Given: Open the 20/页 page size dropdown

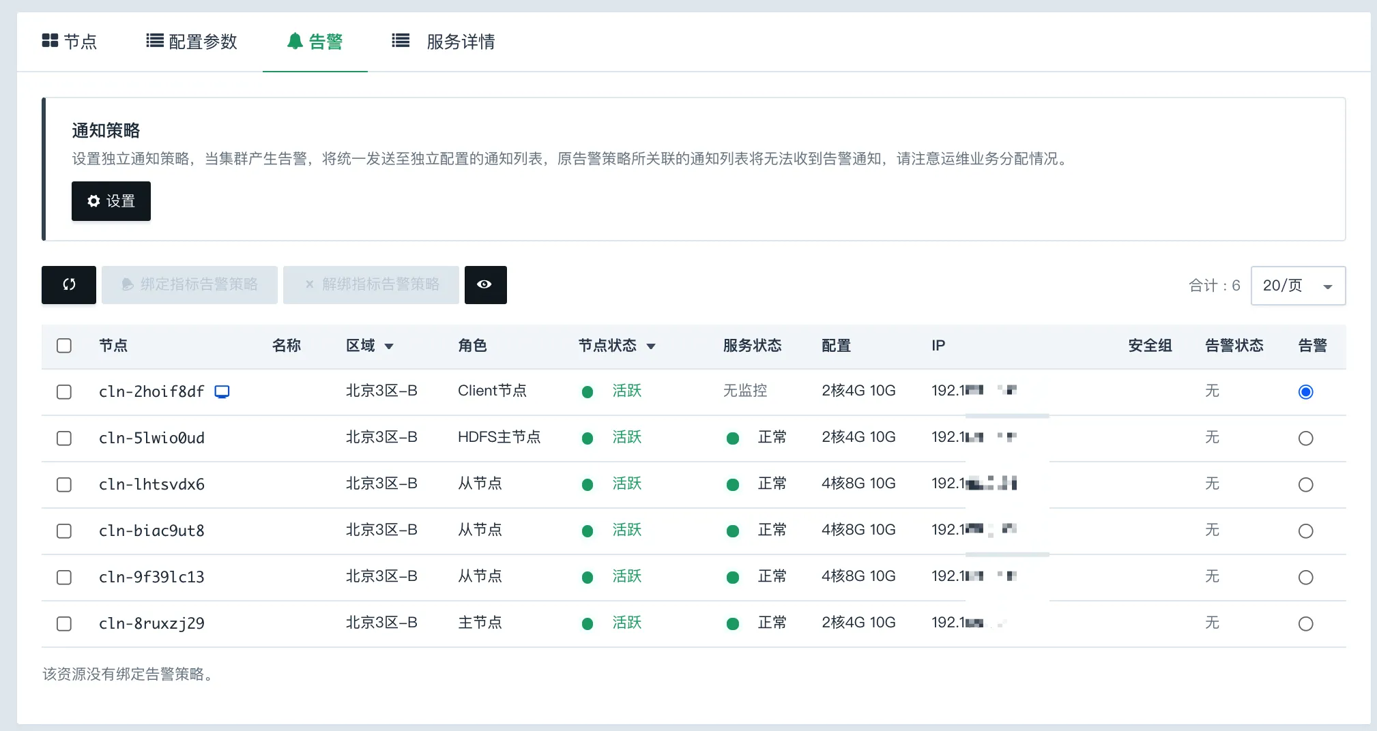Looking at the screenshot, I should [1298, 286].
